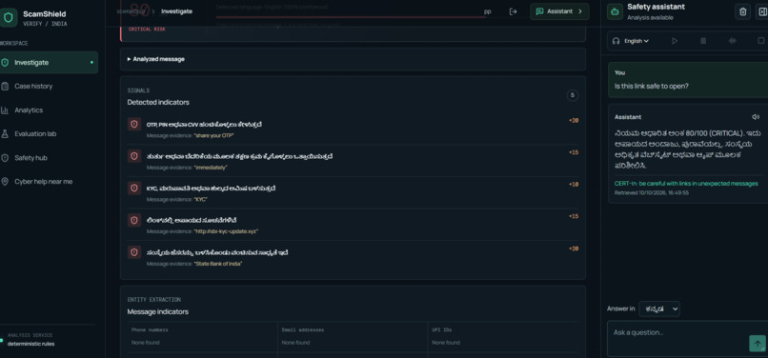Image resolution: width=768 pixels, height=358 pixels.
Task: Click the Case history clipboard icon
Action: tap(5, 87)
